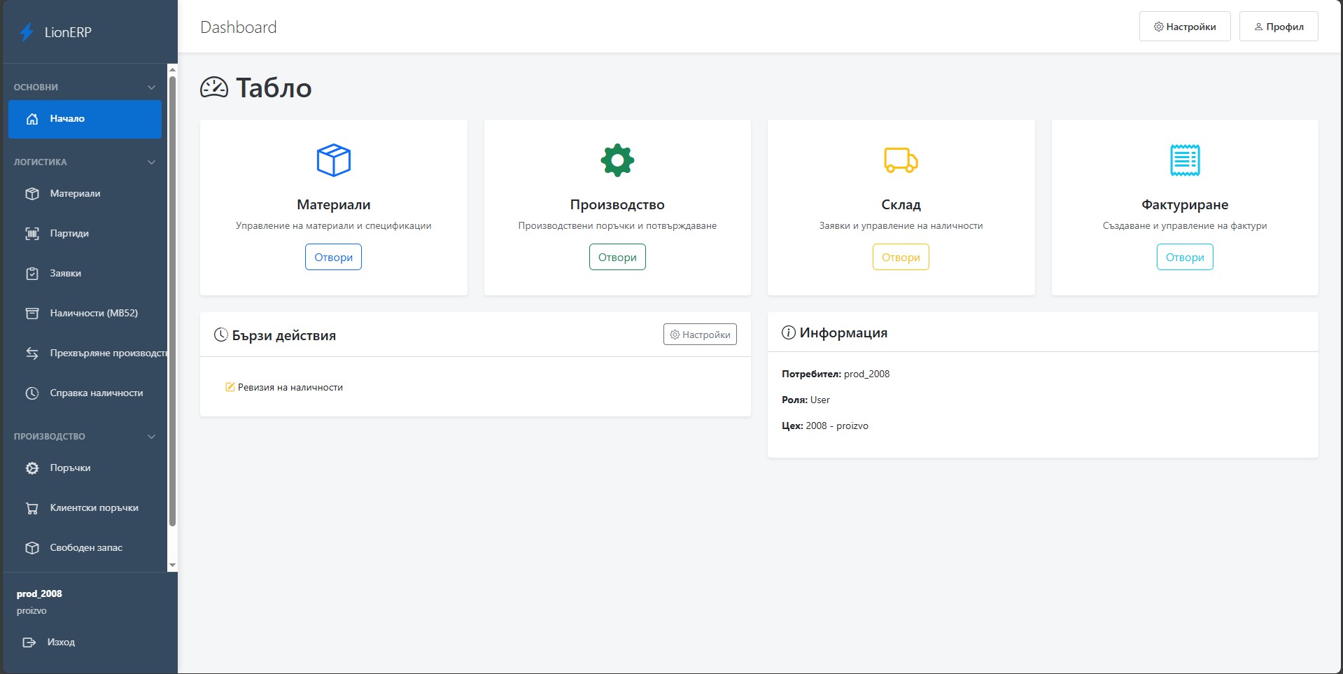The width and height of the screenshot is (1343, 674).
Task: Click the Изход logout icon
Action: coord(29,643)
